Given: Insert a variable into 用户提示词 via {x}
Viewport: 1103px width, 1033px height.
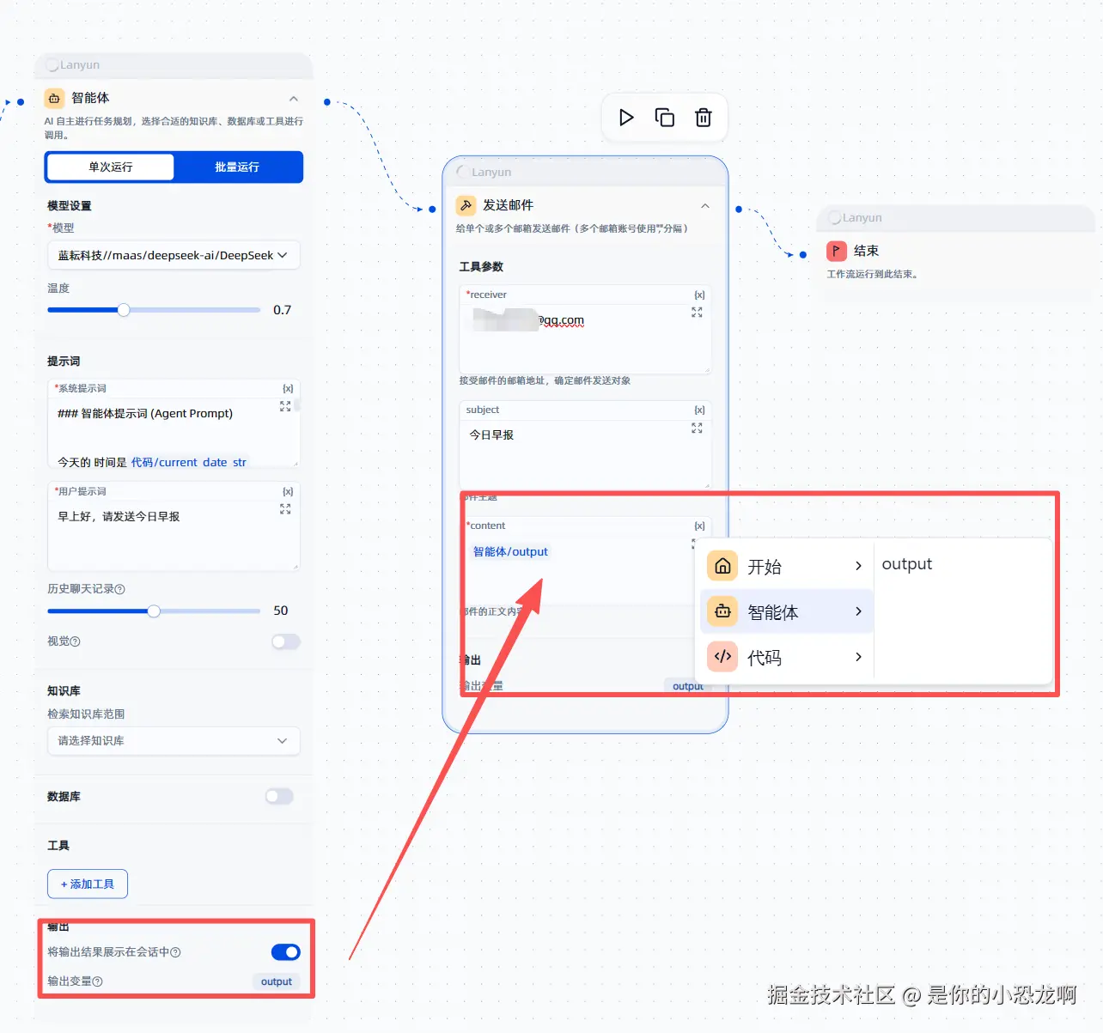Looking at the screenshot, I should [288, 492].
